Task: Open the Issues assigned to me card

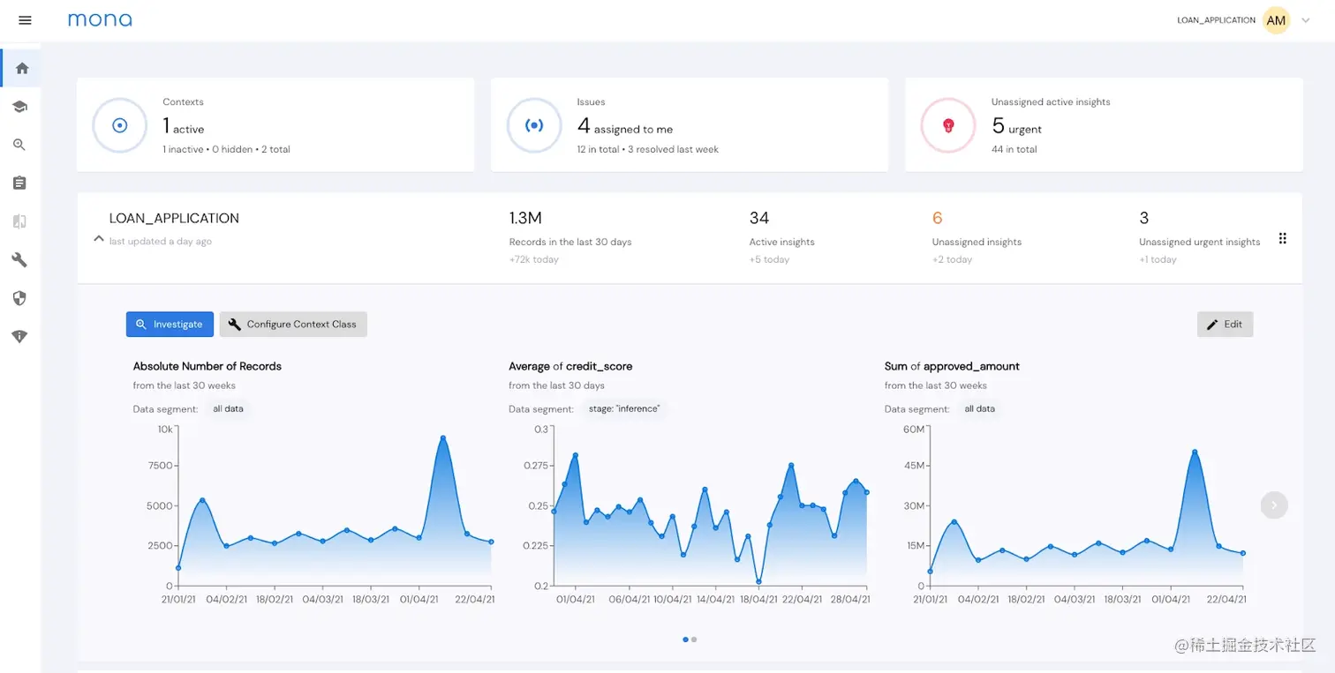Action: (x=690, y=124)
